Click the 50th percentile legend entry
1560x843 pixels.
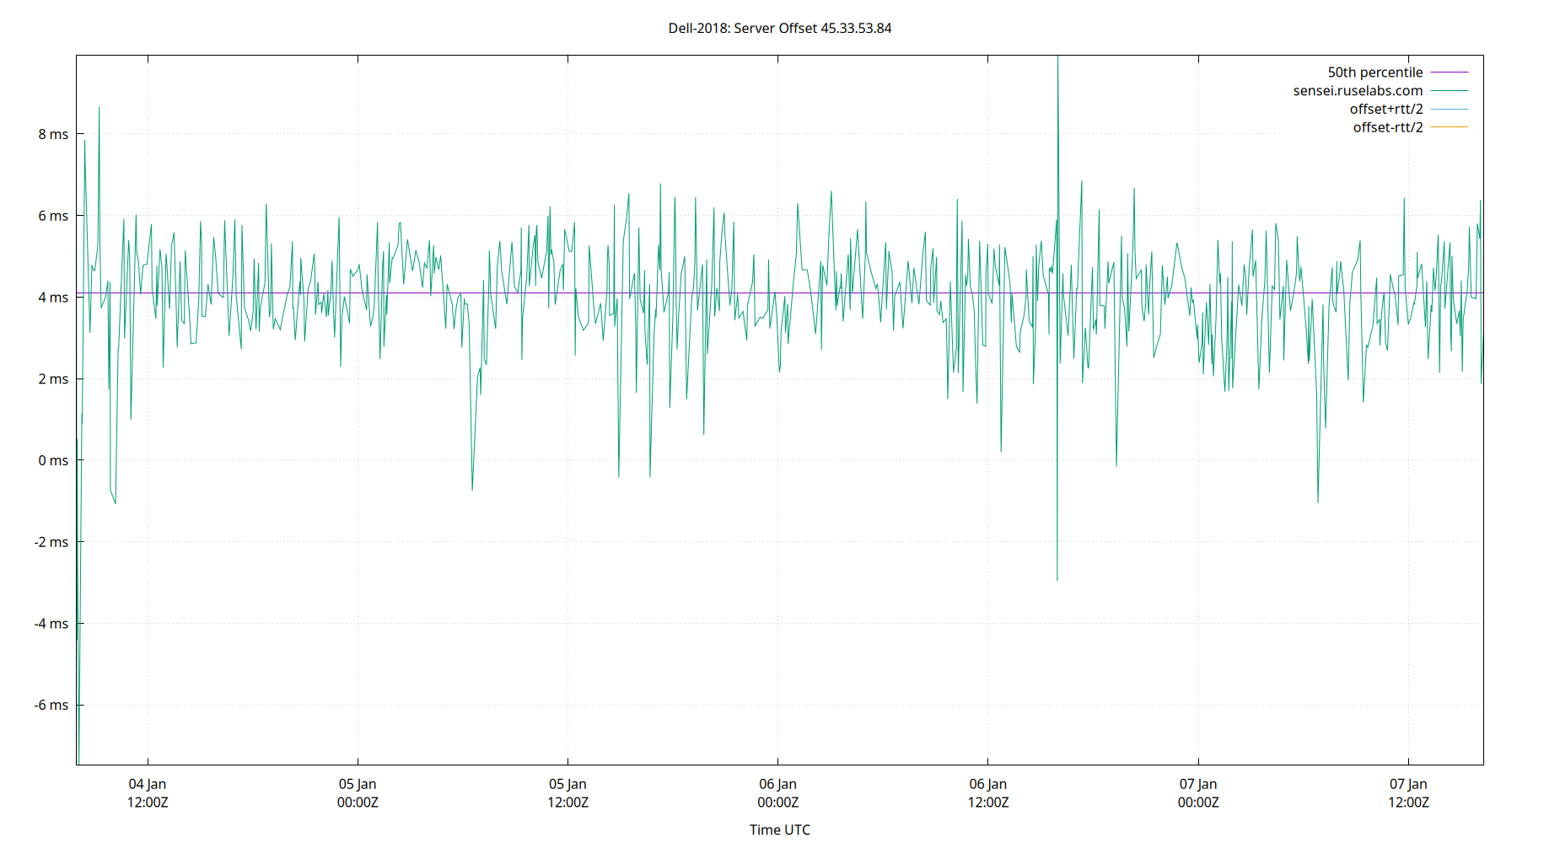point(1374,72)
